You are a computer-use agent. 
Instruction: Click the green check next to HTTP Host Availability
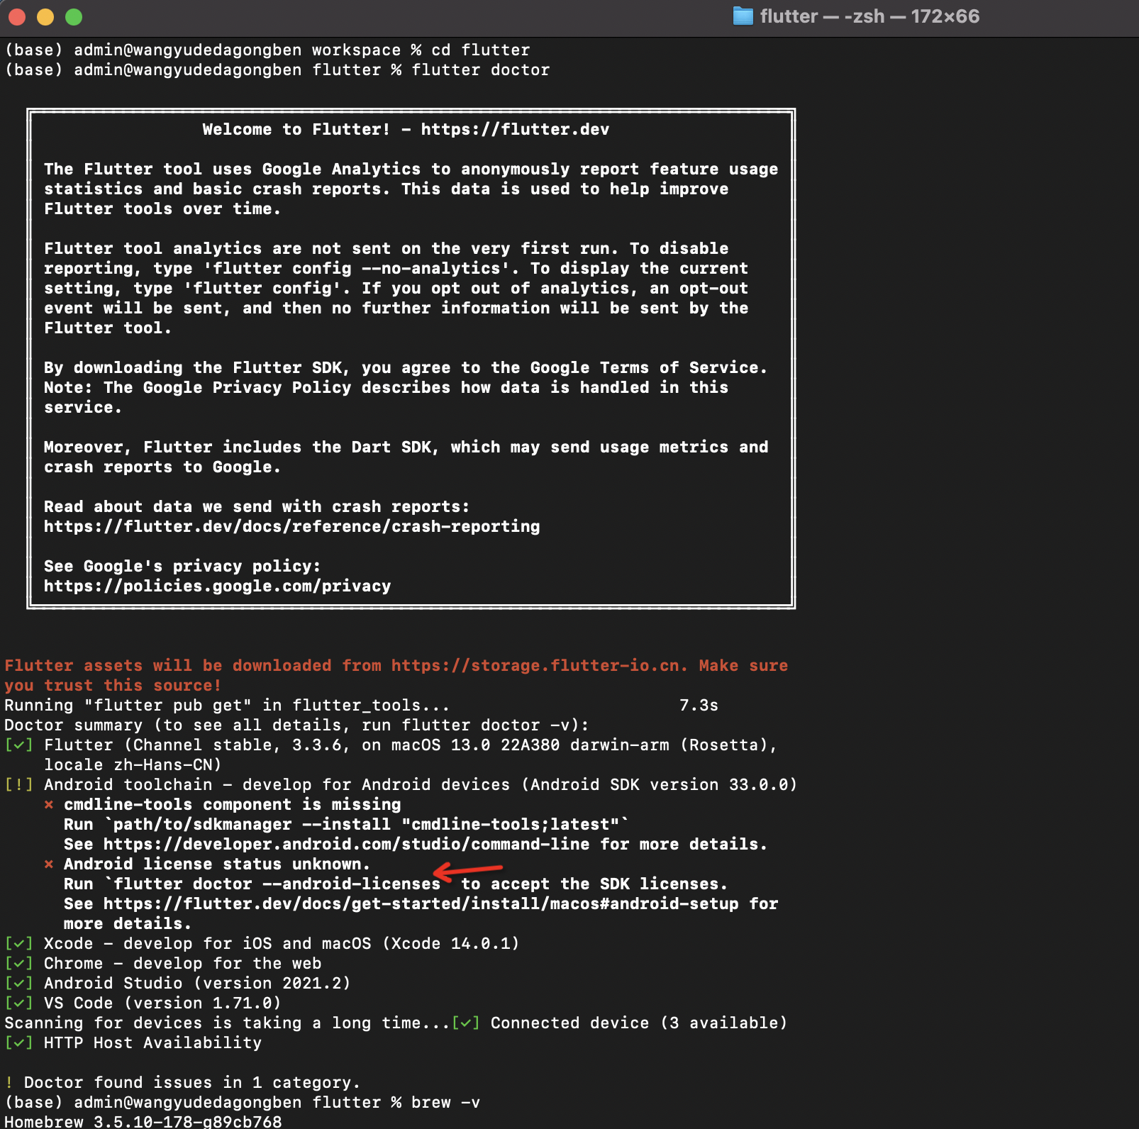[18, 1043]
